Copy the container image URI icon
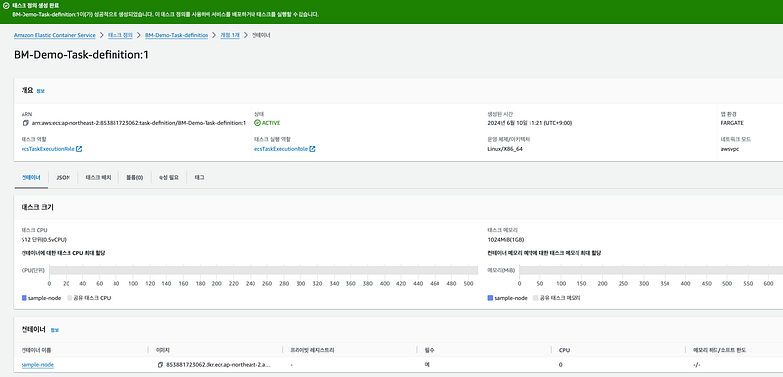 click(x=161, y=365)
